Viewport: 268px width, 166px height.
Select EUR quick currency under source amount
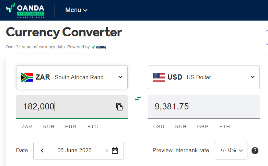tap(71, 127)
